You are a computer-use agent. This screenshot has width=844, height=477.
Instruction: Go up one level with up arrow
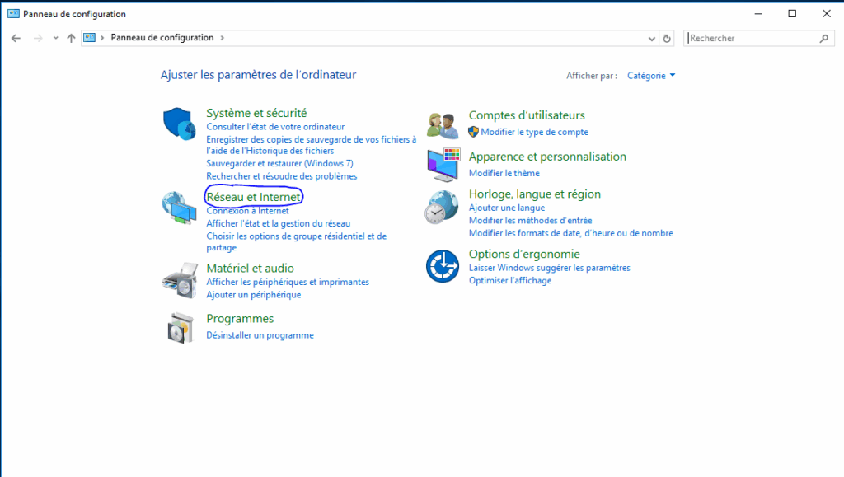71,38
